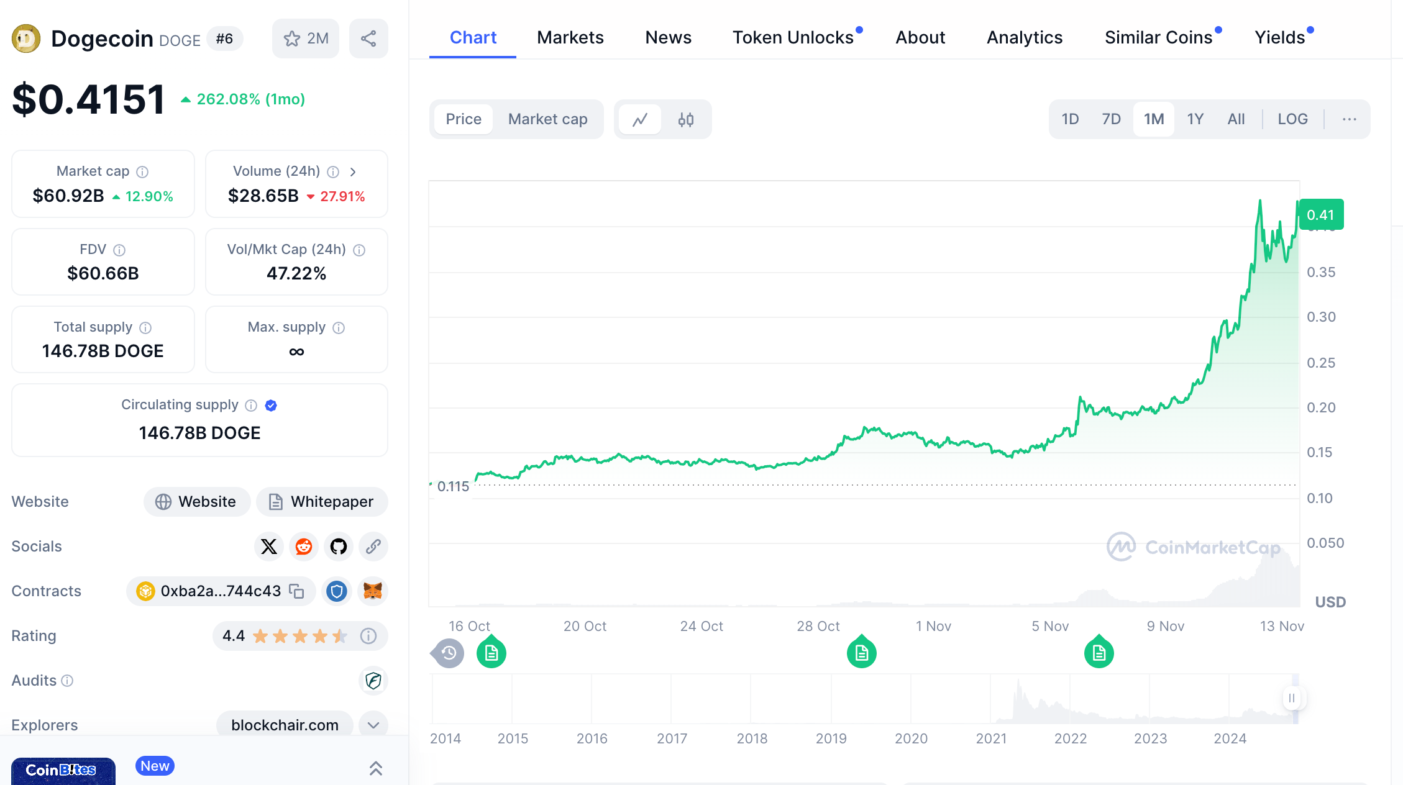The width and height of the screenshot is (1403, 785).
Task: Click the CoinBites banner
Action: tap(63, 771)
